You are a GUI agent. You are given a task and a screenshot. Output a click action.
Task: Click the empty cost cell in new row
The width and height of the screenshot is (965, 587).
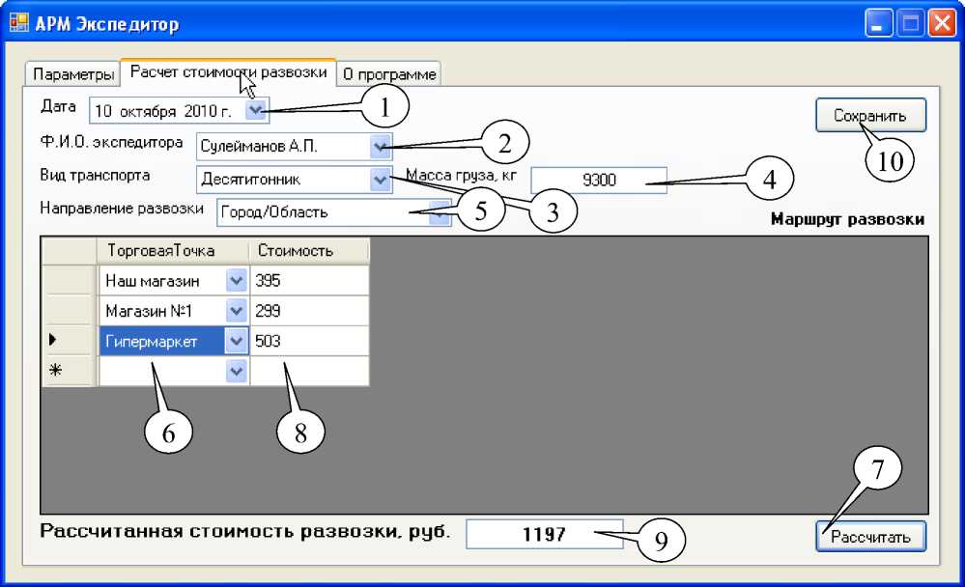point(309,371)
